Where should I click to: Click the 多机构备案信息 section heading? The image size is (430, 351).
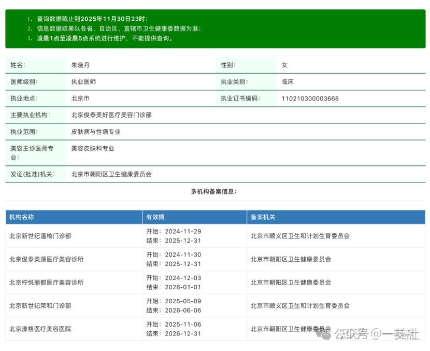click(215, 191)
